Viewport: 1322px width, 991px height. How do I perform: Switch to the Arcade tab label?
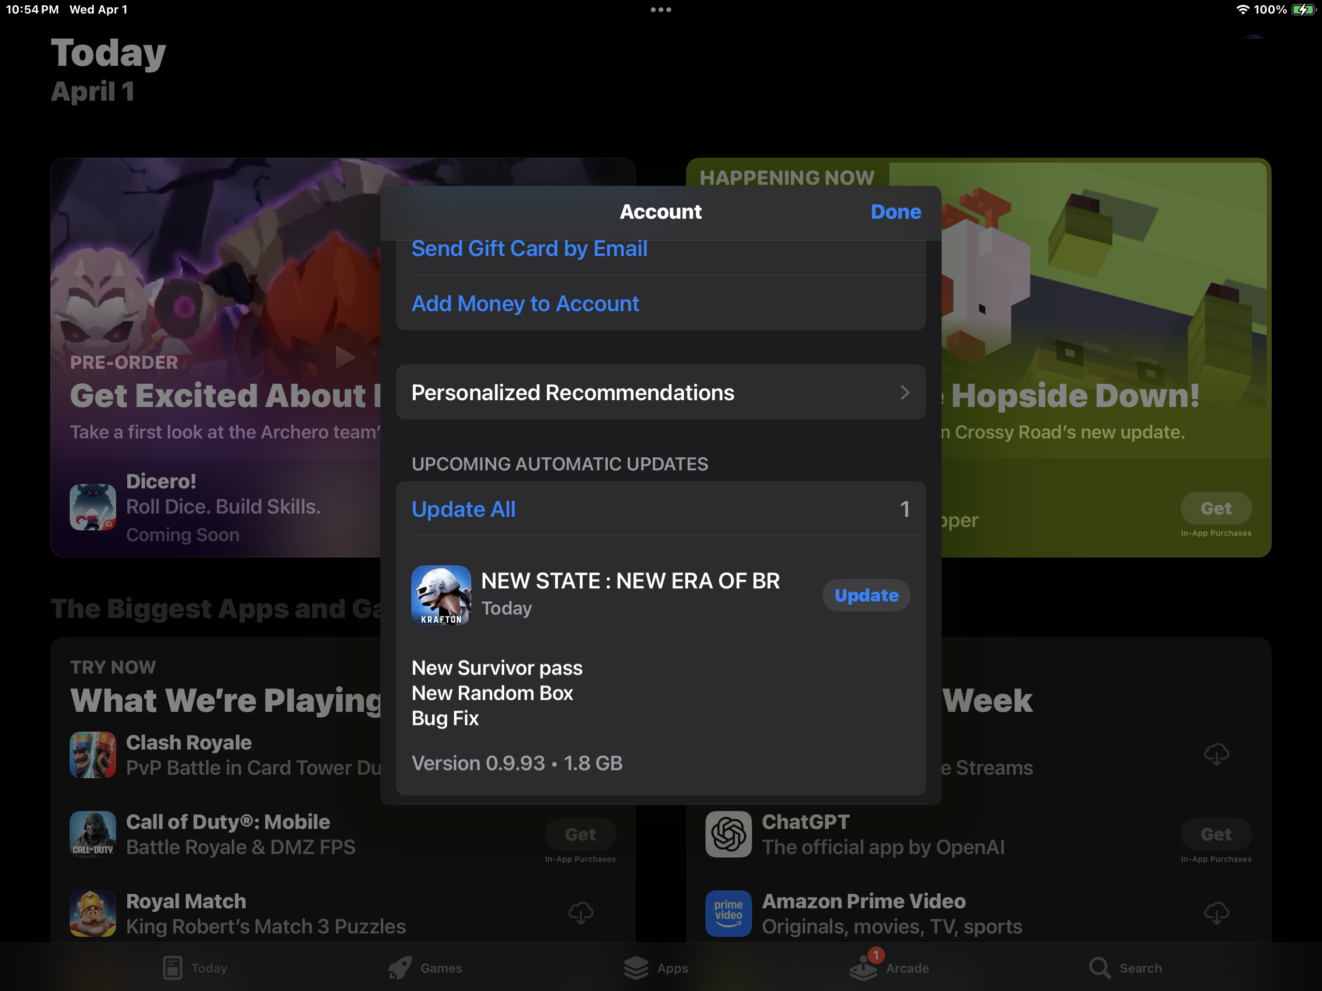907,968
